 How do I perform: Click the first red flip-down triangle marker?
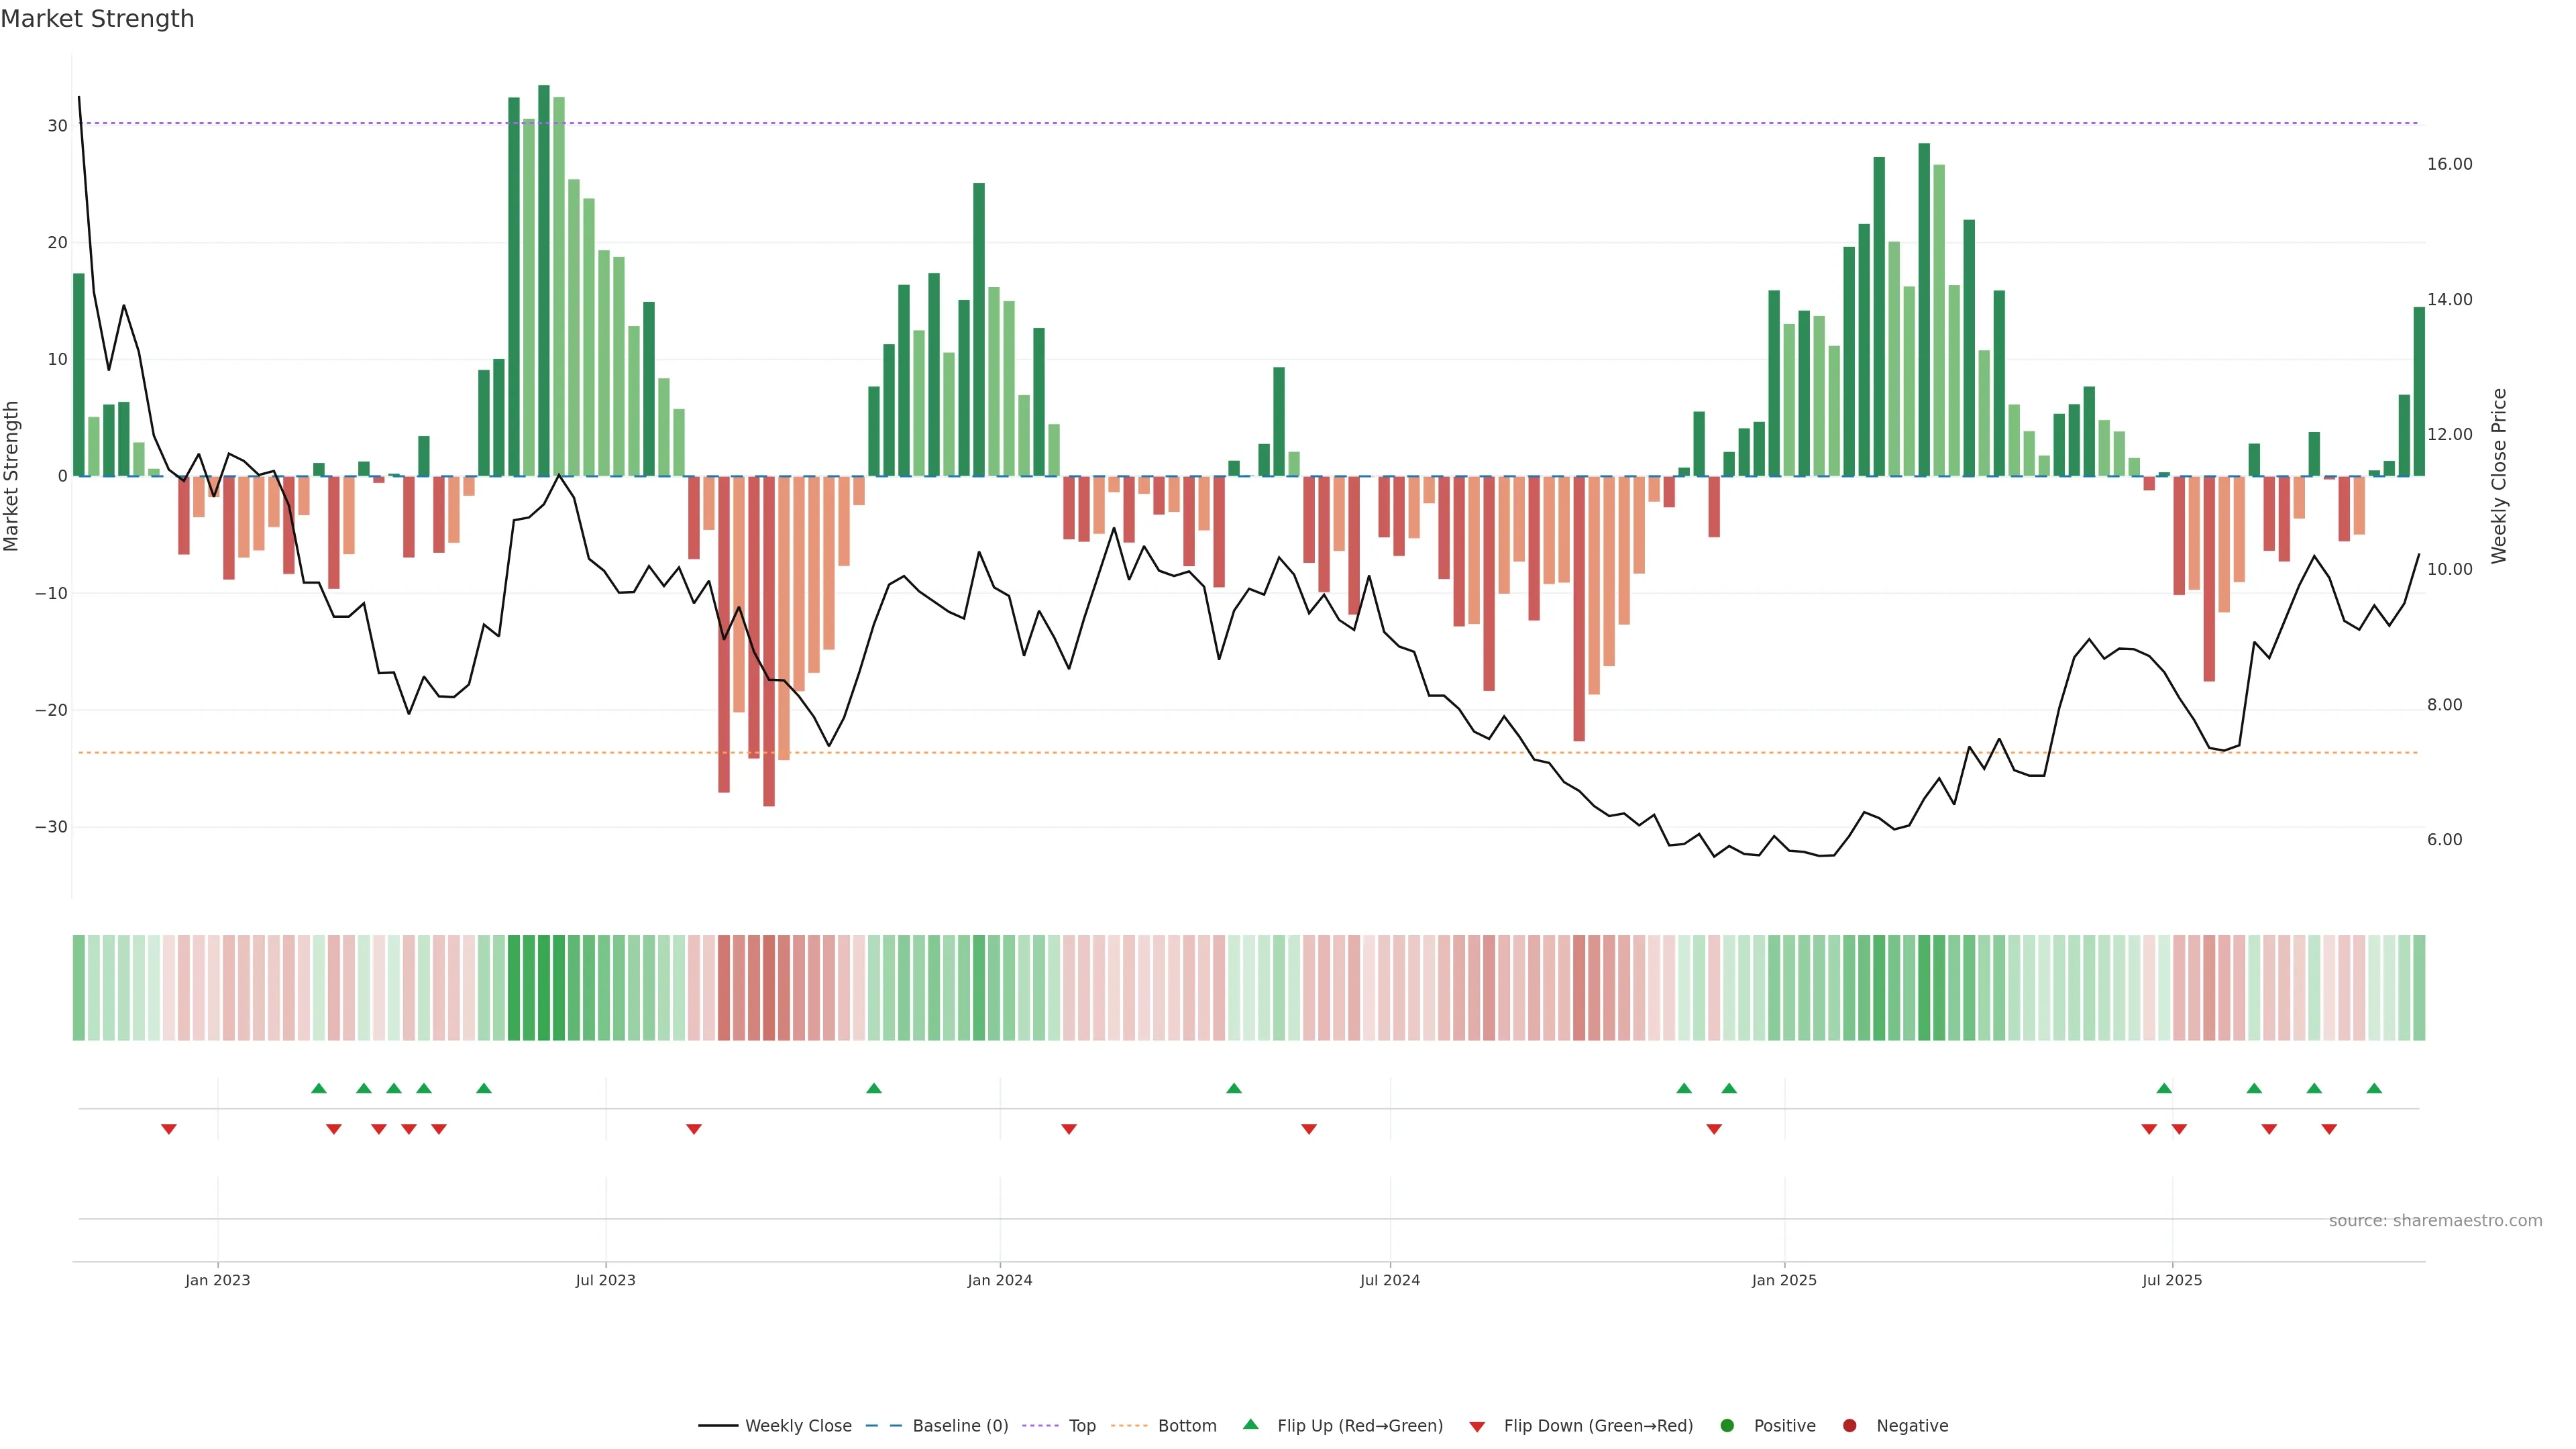pos(169,1129)
